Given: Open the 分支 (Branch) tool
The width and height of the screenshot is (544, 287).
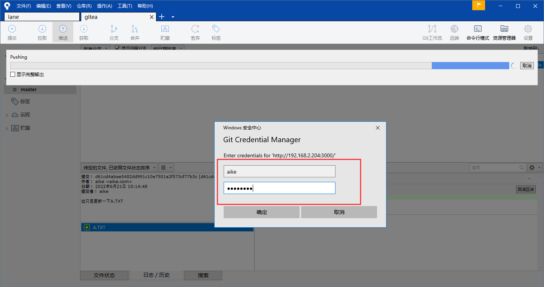Looking at the screenshot, I should [114, 33].
